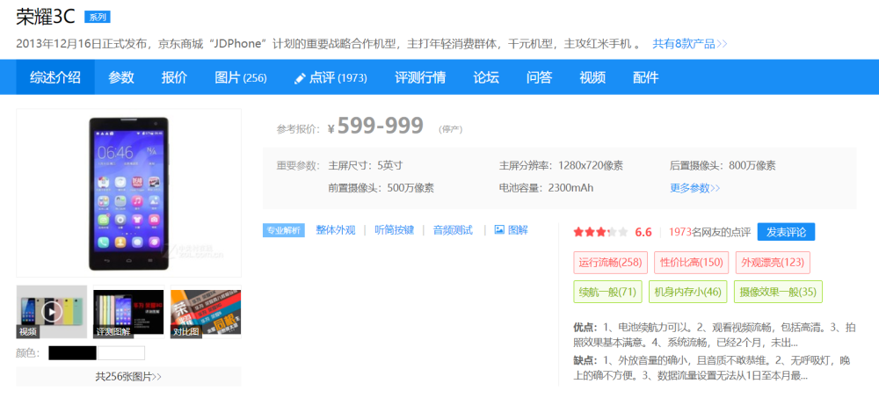Open the 问答 tab
The height and width of the screenshot is (398, 879).
[540, 77]
